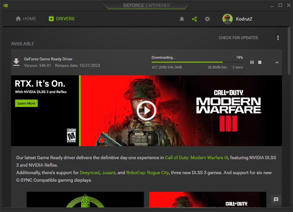Close the GeForce Experience window
The width and height of the screenshot is (293, 212).
point(289,6)
